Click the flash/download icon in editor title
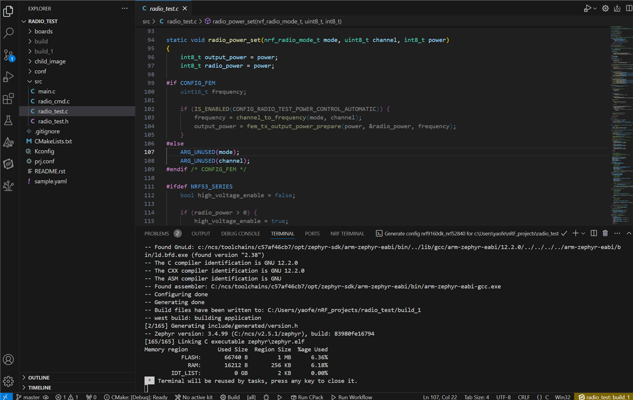Image resolution: width=633 pixels, height=400 pixels. tap(617, 8)
